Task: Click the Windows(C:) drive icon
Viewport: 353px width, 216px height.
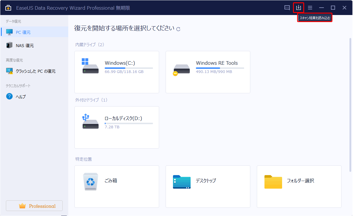Action: tap(90, 66)
